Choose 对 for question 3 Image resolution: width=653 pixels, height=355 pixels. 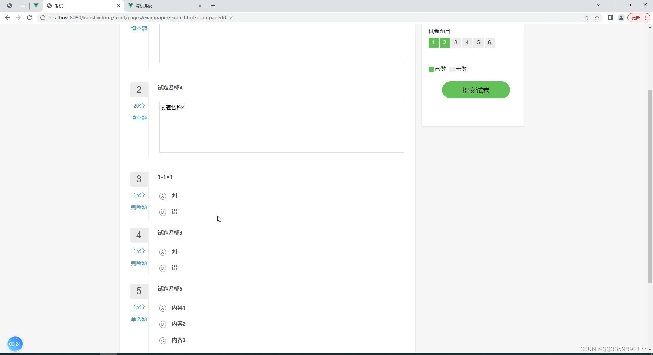(x=168, y=196)
